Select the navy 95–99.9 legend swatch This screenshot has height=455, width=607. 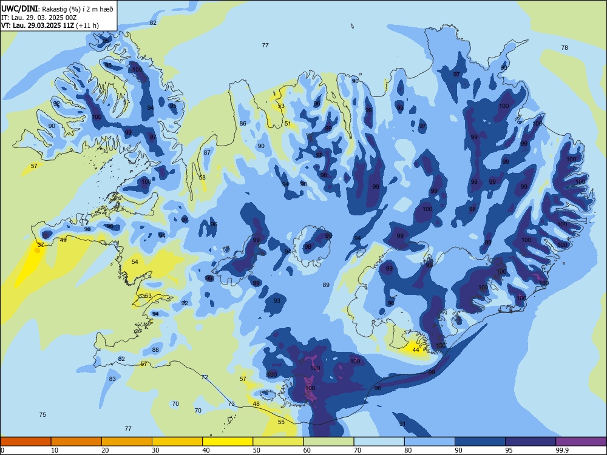531,442
